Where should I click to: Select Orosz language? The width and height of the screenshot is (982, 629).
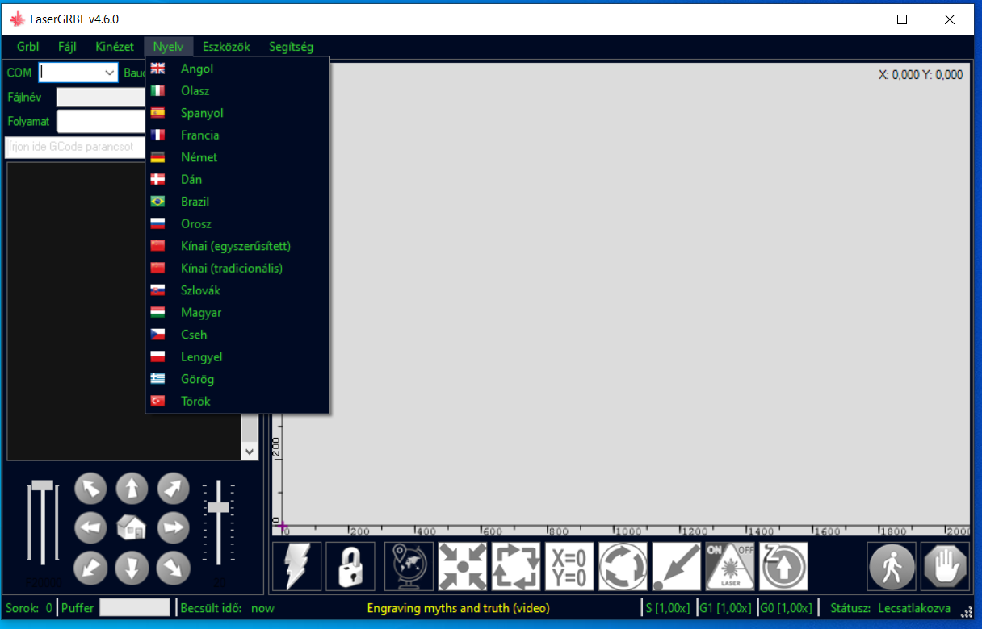237,224
